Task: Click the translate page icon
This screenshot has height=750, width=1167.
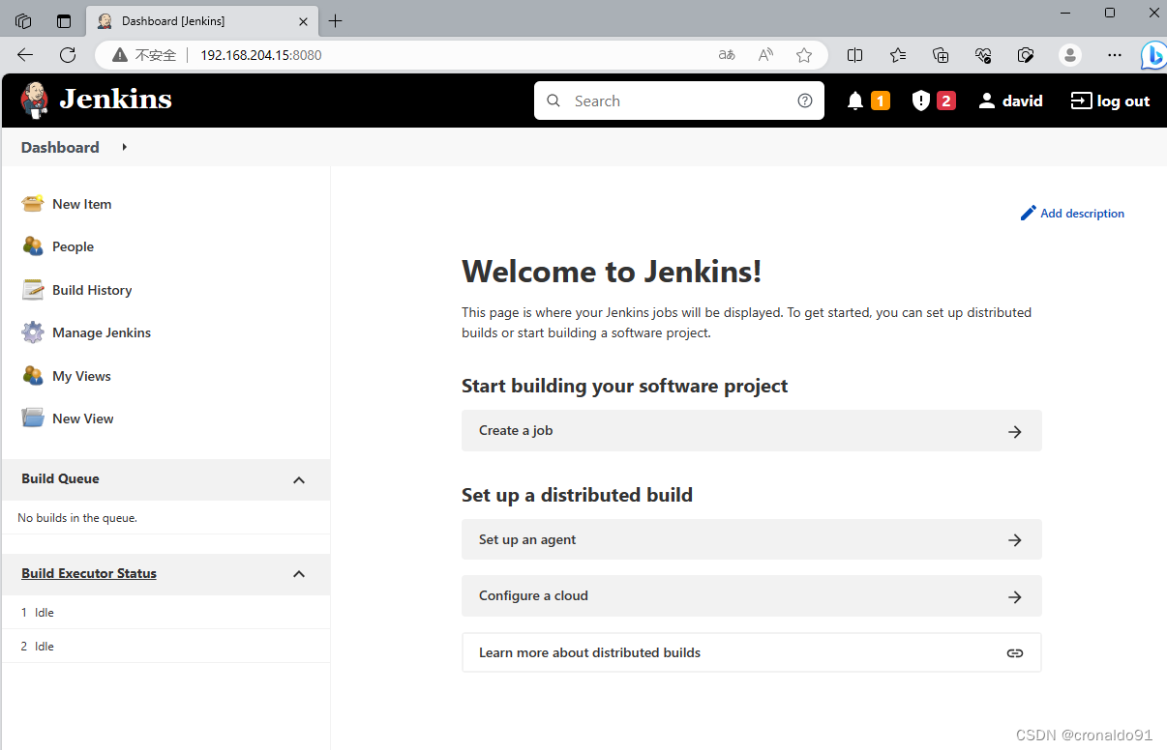Action: click(727, 55)
